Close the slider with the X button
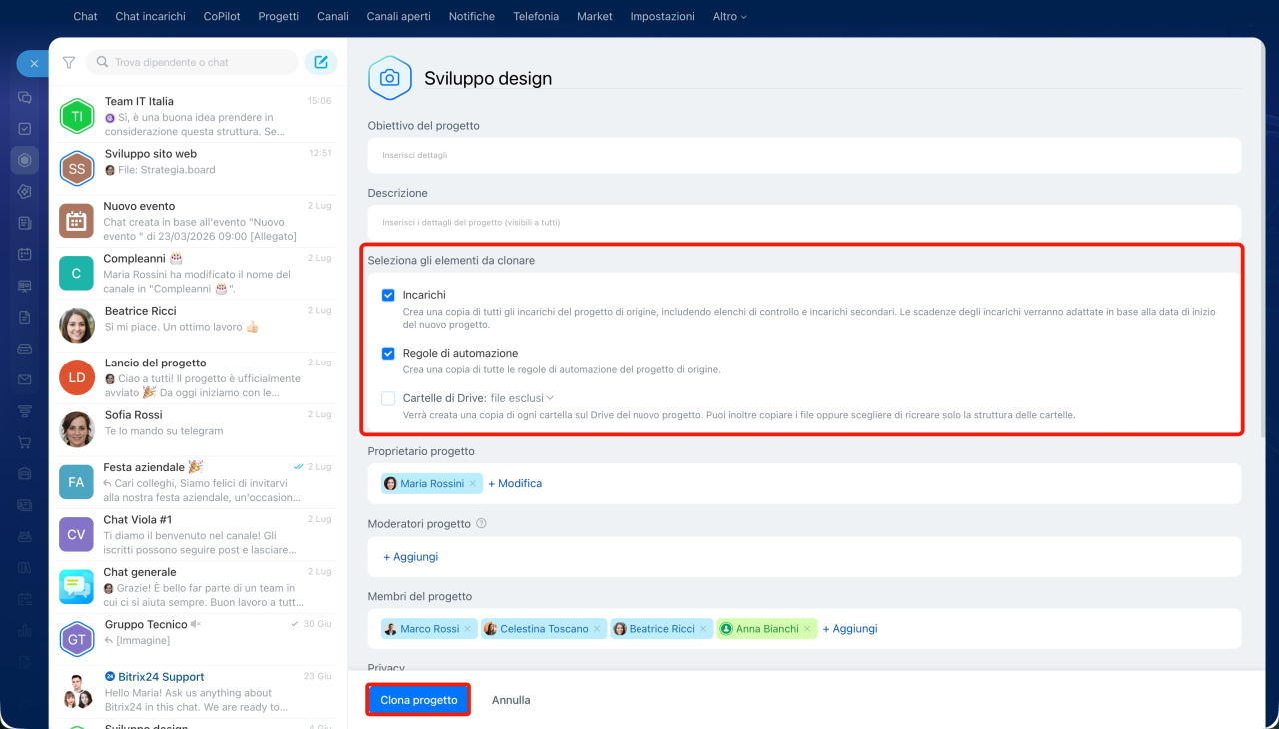1279x729 pixels. pos(33,63)
